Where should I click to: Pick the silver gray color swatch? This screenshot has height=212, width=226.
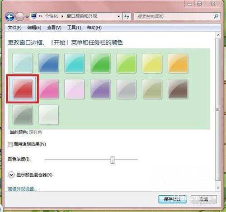(x=126, y=89)
